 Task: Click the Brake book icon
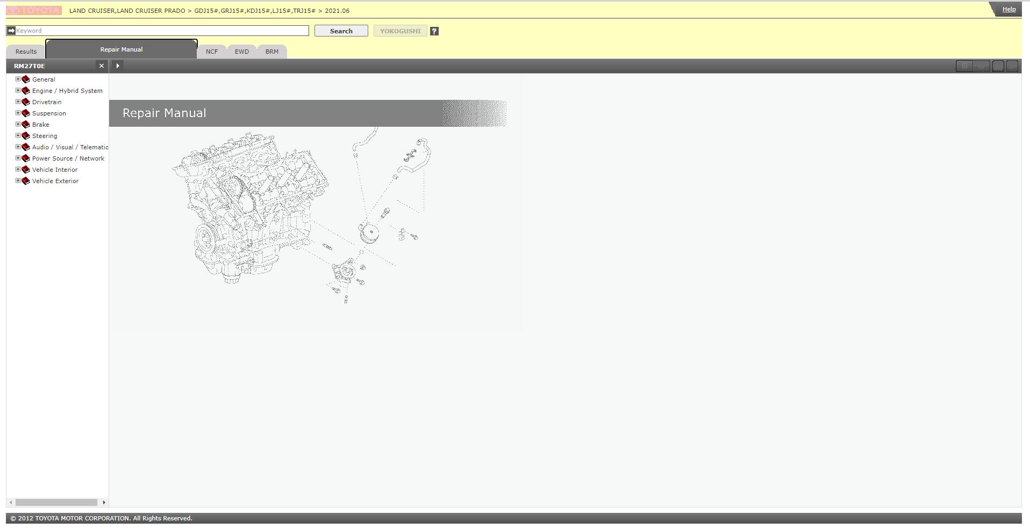pos(26,125)
